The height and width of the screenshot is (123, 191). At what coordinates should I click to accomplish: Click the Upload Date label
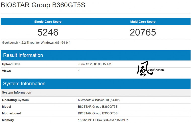[11, 64]
